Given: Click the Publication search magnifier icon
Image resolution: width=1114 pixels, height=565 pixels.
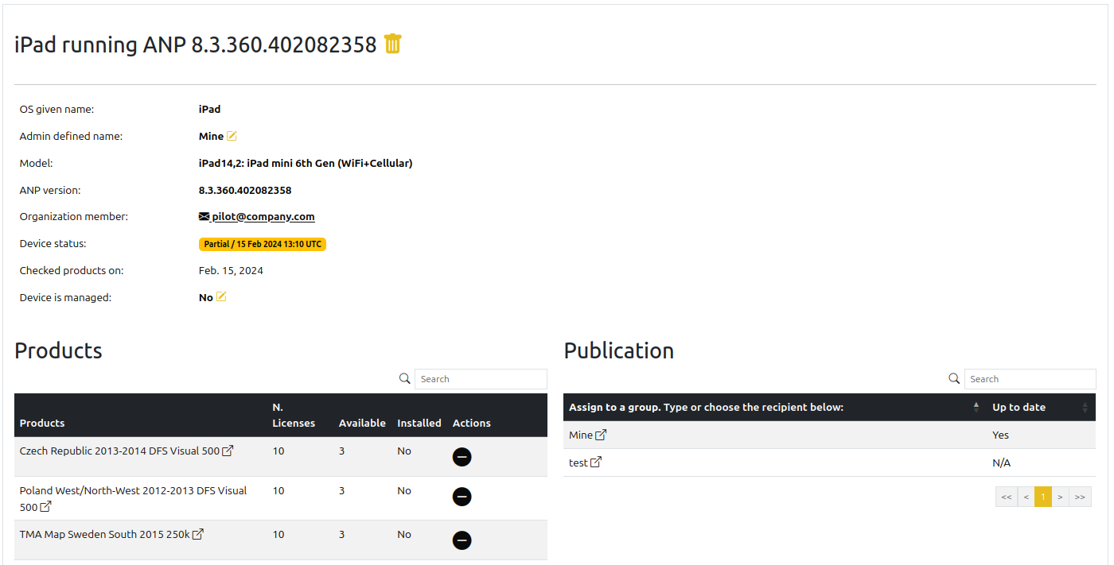Looking at the screenshot, I should [x=955, y=379].
